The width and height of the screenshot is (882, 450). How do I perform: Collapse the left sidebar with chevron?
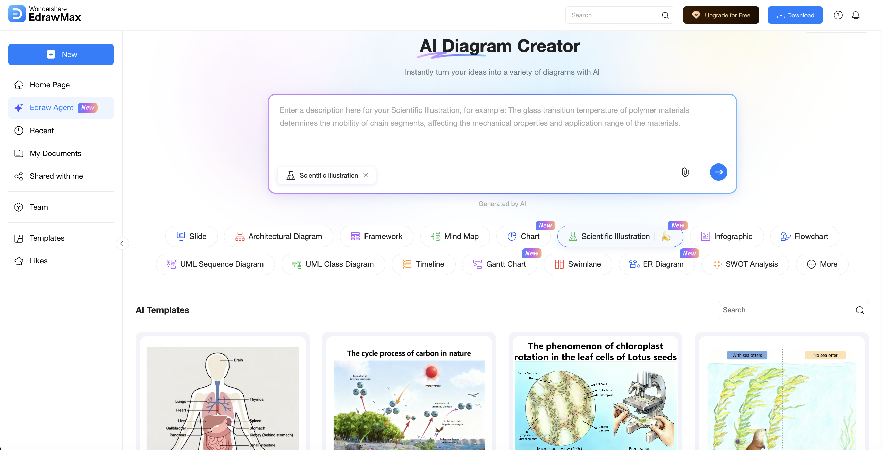click(x=122, y=244)
